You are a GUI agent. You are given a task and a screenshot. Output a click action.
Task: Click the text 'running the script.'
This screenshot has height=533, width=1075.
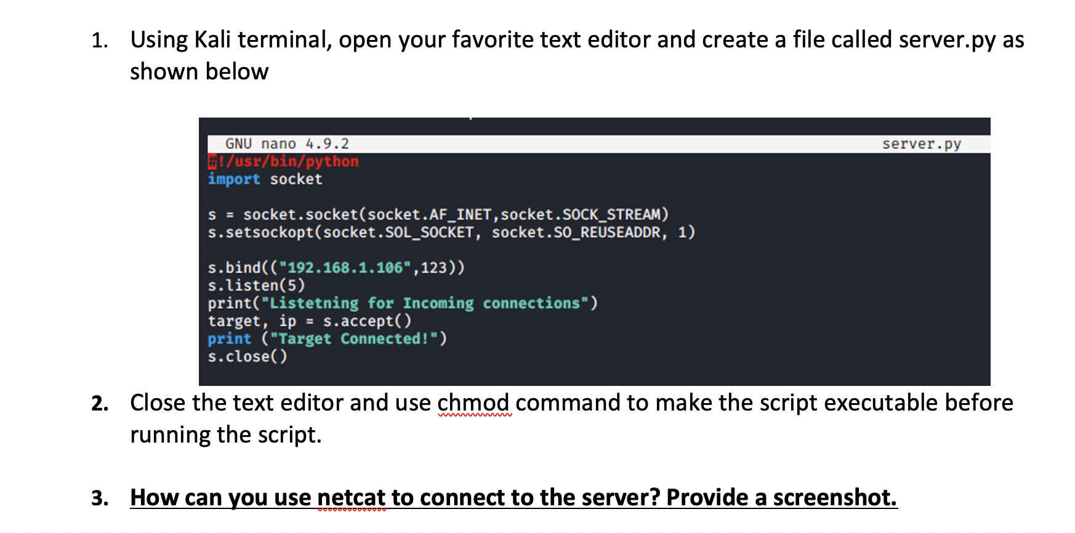pyautogui.click(x=226, y=435)
